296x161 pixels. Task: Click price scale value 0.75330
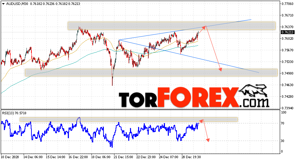[288, 62]
